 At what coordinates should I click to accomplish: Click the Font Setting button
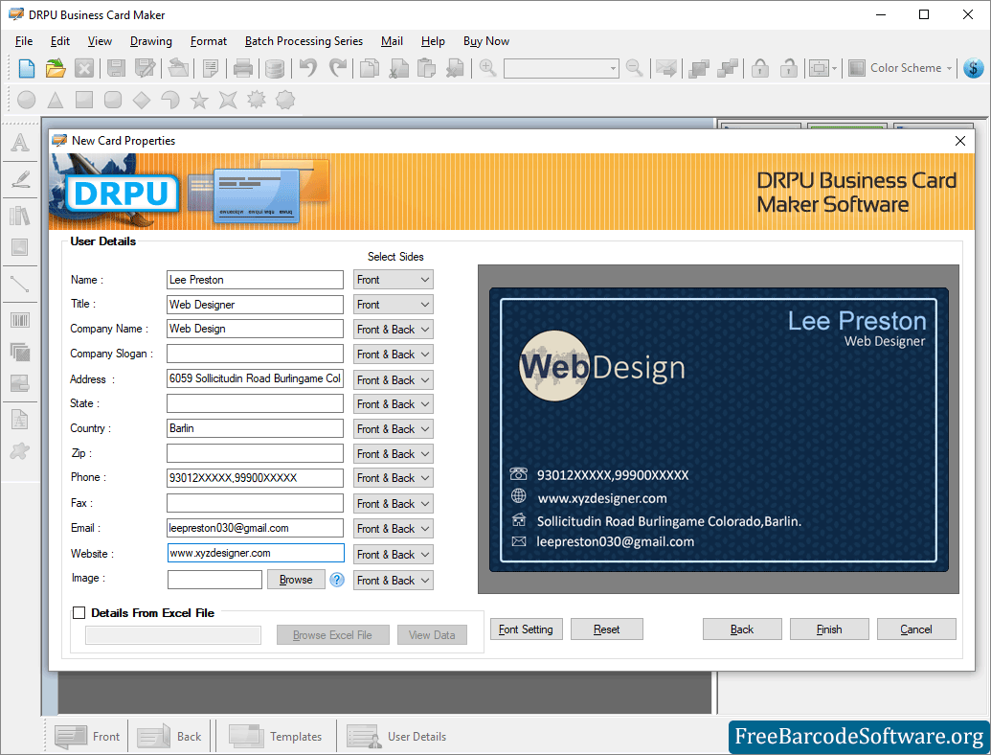[526, 629]
